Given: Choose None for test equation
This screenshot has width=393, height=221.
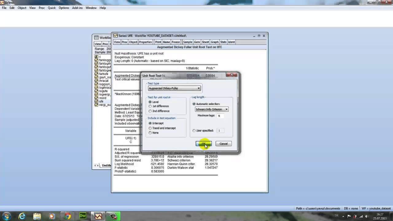Looking at the screenshot, I should pos(150,133).
